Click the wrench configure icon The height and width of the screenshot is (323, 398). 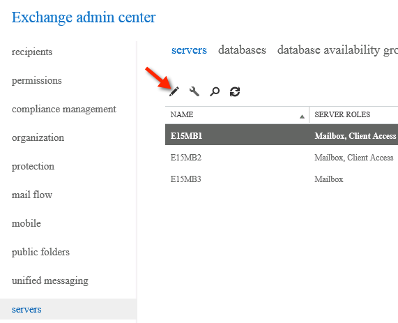point(194,91)
